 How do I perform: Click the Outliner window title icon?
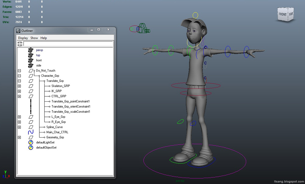tap(18, 31)
